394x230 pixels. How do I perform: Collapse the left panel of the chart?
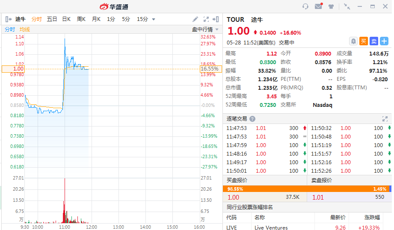point(8,19)
